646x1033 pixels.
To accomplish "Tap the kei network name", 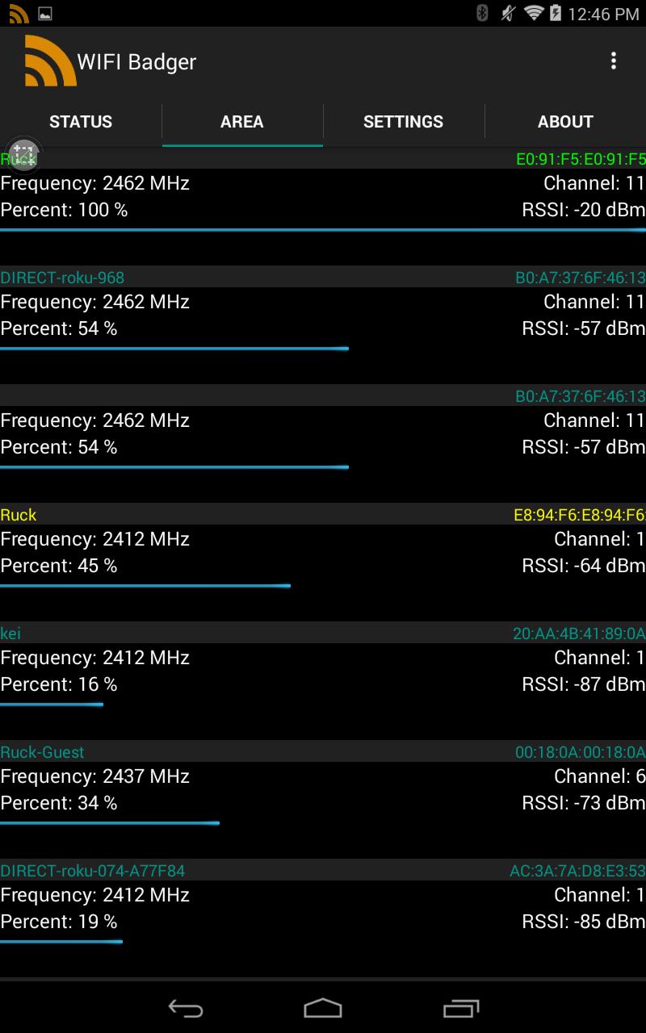I will pyautogui.click(x=10, y=634).
